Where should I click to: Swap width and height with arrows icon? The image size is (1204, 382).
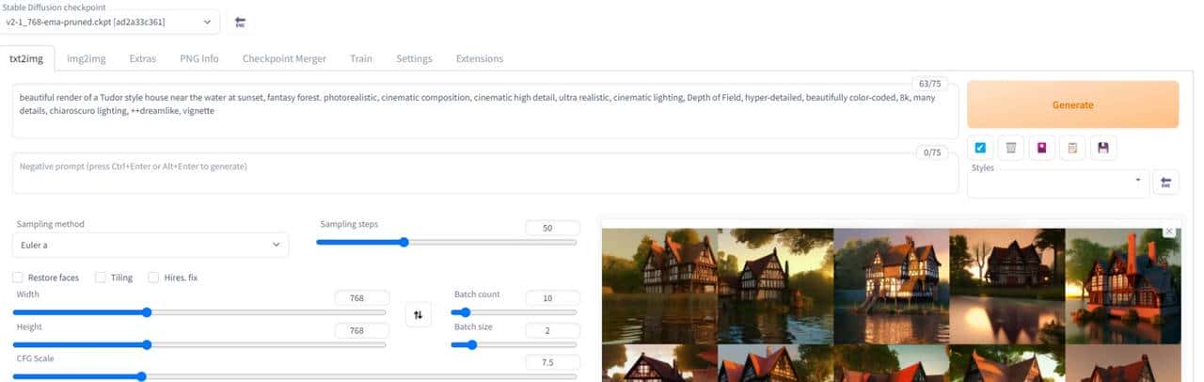pyautogui.click(x=419, y=315)
